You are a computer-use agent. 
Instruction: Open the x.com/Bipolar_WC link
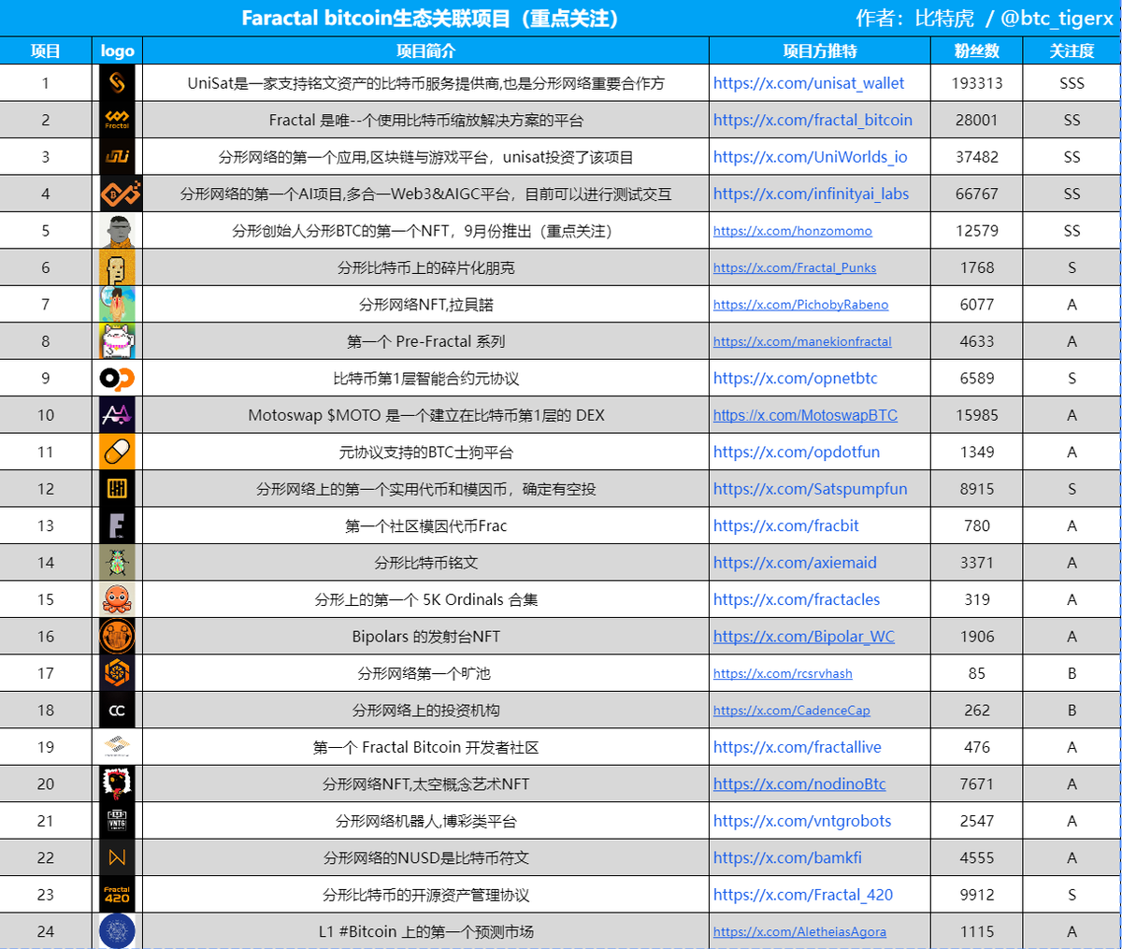tap(804, 637)
